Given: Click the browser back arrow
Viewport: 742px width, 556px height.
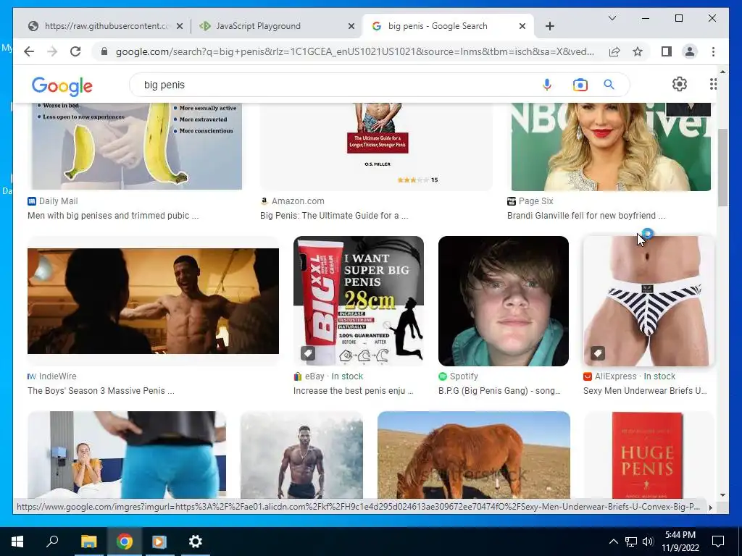Looking at the screenshot, I should (x=29, y=51).
